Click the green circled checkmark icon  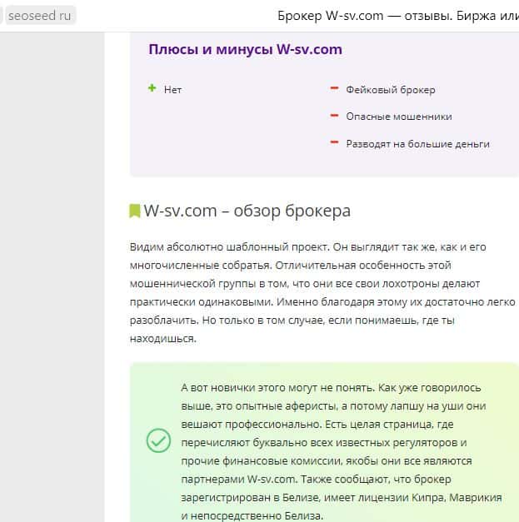(x=158, y=440)
